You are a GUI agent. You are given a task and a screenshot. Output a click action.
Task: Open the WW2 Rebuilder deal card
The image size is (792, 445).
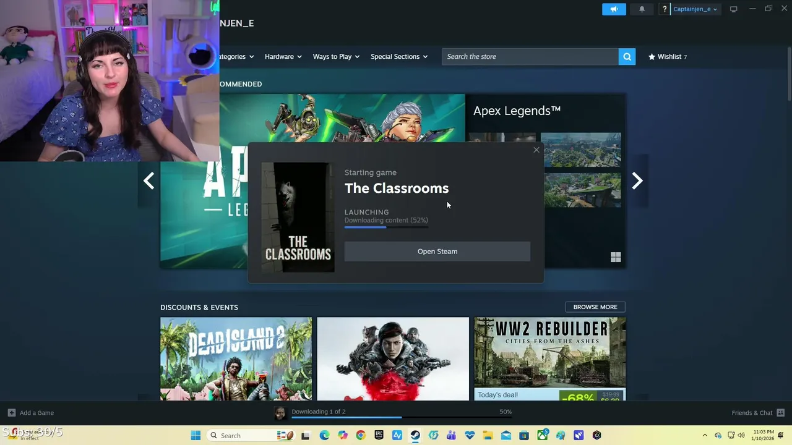[550, 359]
